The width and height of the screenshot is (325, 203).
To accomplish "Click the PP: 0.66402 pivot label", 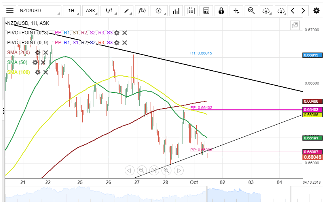I will coord(201,108).
